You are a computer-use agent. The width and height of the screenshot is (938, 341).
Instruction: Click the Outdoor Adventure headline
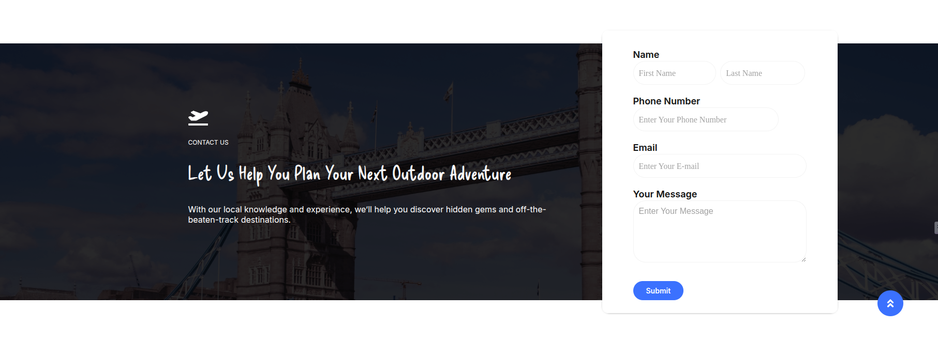[x=349, y=174]
